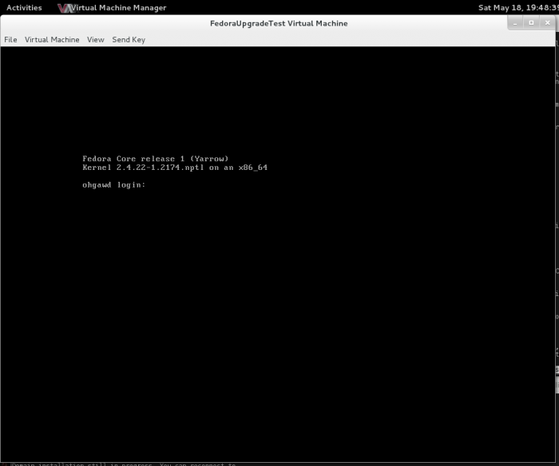Close the FedoraUpgradeTest Virtual Machine window
Image resolution: width=559 pixels, height=466 pixels.
pos(546,23)
